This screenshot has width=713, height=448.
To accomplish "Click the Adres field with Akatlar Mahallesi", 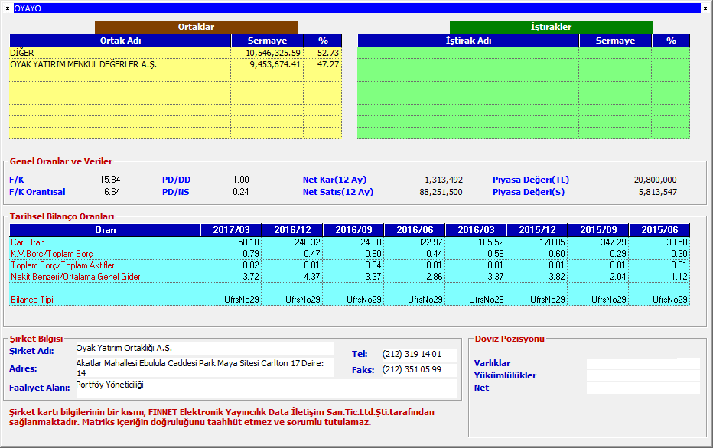I will [x=204, y=368].
